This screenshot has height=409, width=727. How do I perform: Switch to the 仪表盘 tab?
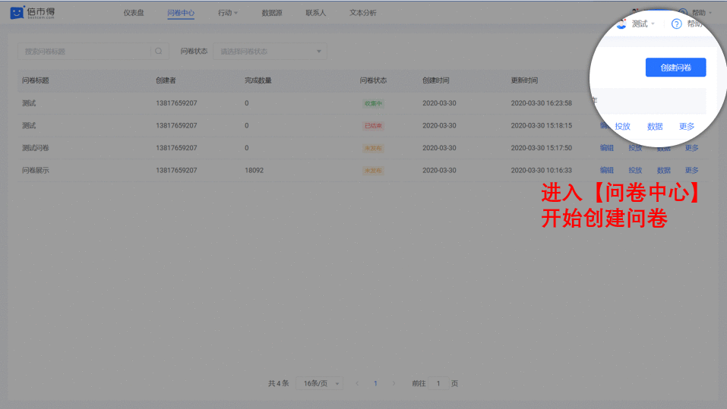(x=134, y=13)
